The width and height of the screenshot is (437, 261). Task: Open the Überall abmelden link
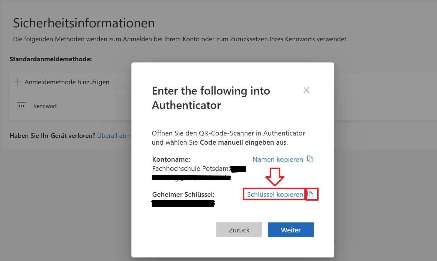(114, 136)
